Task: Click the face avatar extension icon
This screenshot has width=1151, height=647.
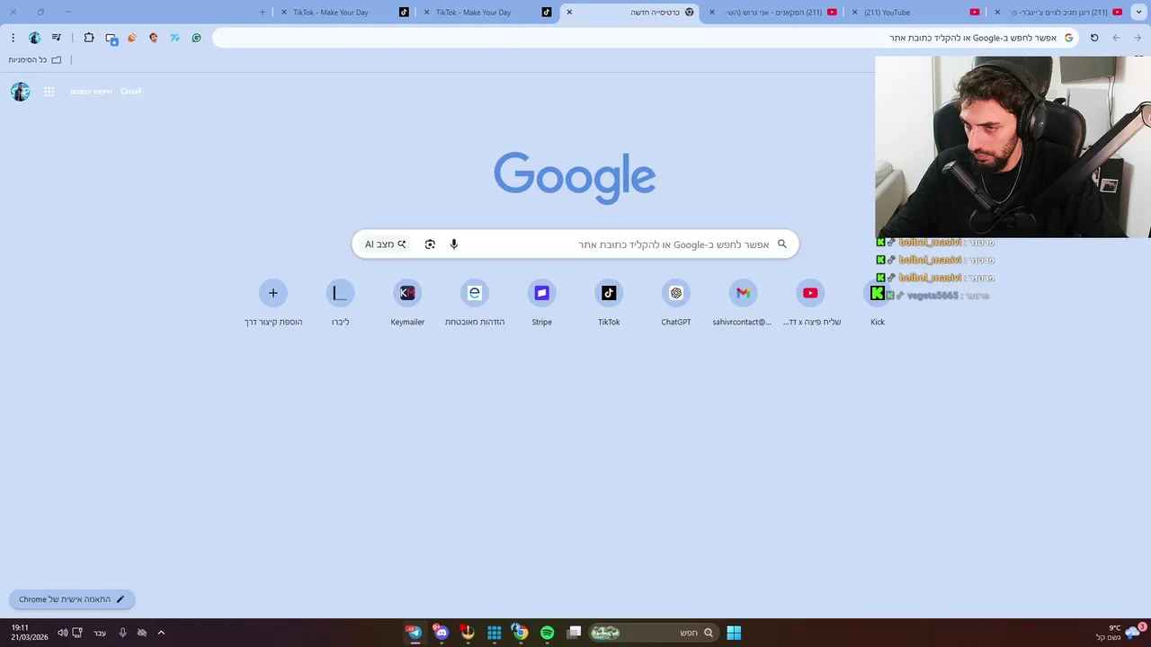Action: pyautogui.click(x=154, y=38)
